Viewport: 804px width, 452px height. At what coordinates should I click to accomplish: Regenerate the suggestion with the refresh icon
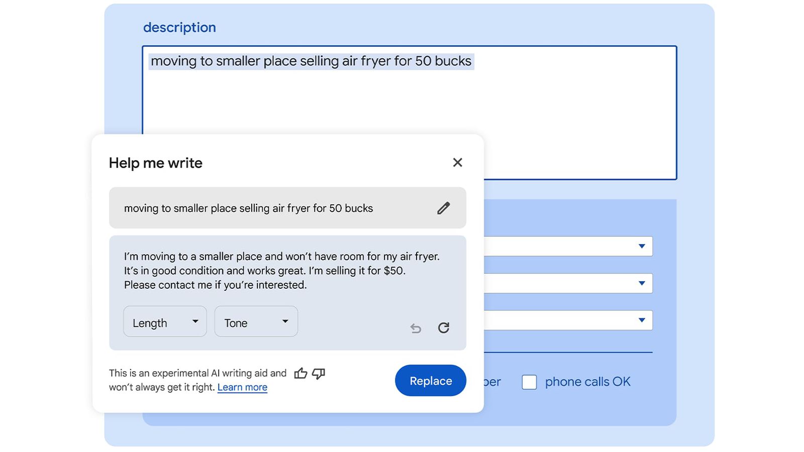pyautogui.click(x=443, y=328)
